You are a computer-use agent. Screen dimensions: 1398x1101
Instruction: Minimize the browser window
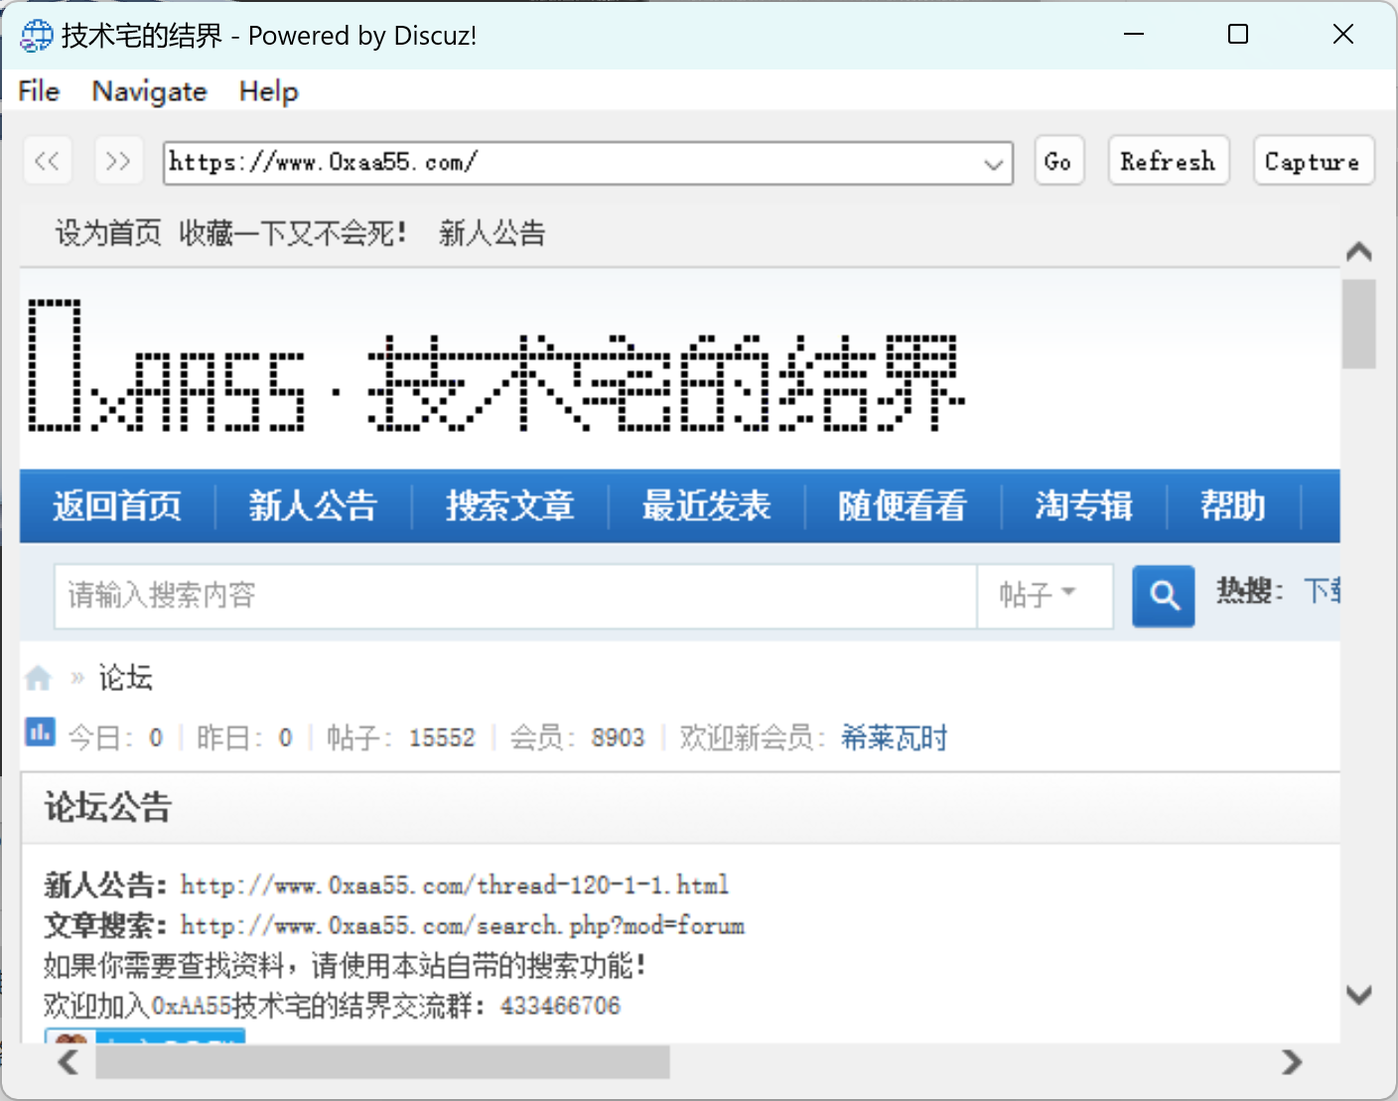[x=1134, y=35]
